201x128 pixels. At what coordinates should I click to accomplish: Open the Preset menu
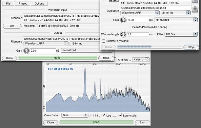click(x=23, y=4)
